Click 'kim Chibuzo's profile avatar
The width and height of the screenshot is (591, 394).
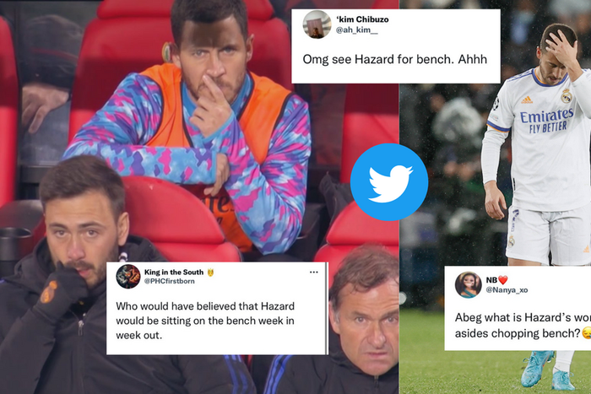317,24
